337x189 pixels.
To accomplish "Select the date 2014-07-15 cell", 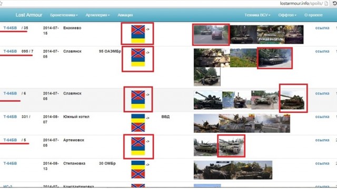I will click(x=51, y=30).
